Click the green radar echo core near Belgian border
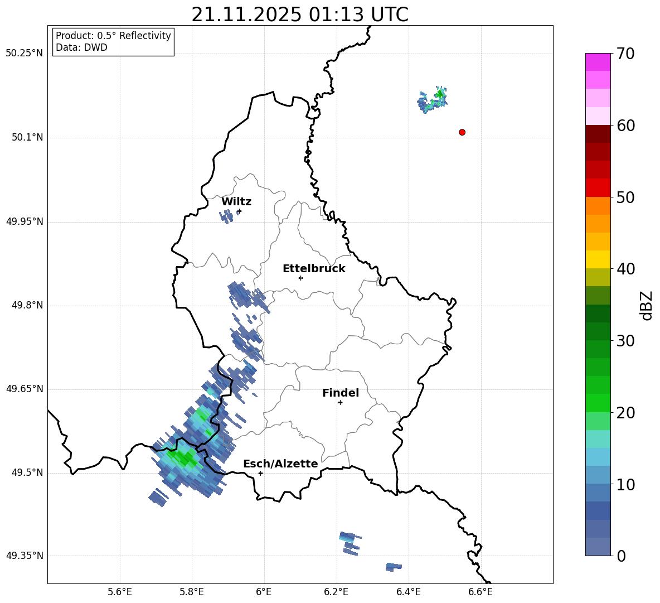This screenshot has width=660, height=603. tap(182, 458)
